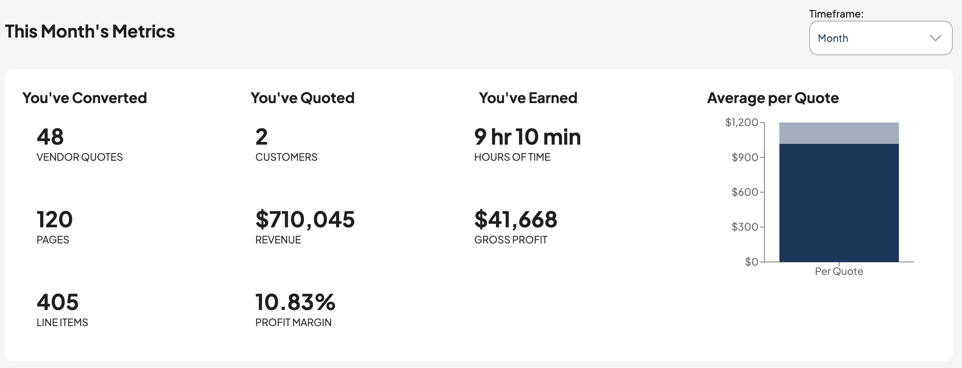Click the This Month's Metrics title
This screenshot has width=962, height=368.
point(90,31)
